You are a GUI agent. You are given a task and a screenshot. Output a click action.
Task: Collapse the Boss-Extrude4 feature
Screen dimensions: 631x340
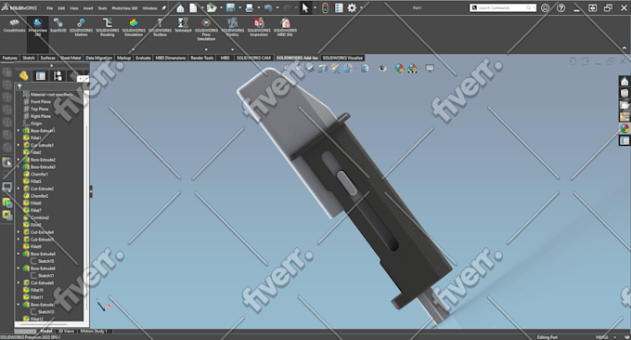click(x=19, y=254)
